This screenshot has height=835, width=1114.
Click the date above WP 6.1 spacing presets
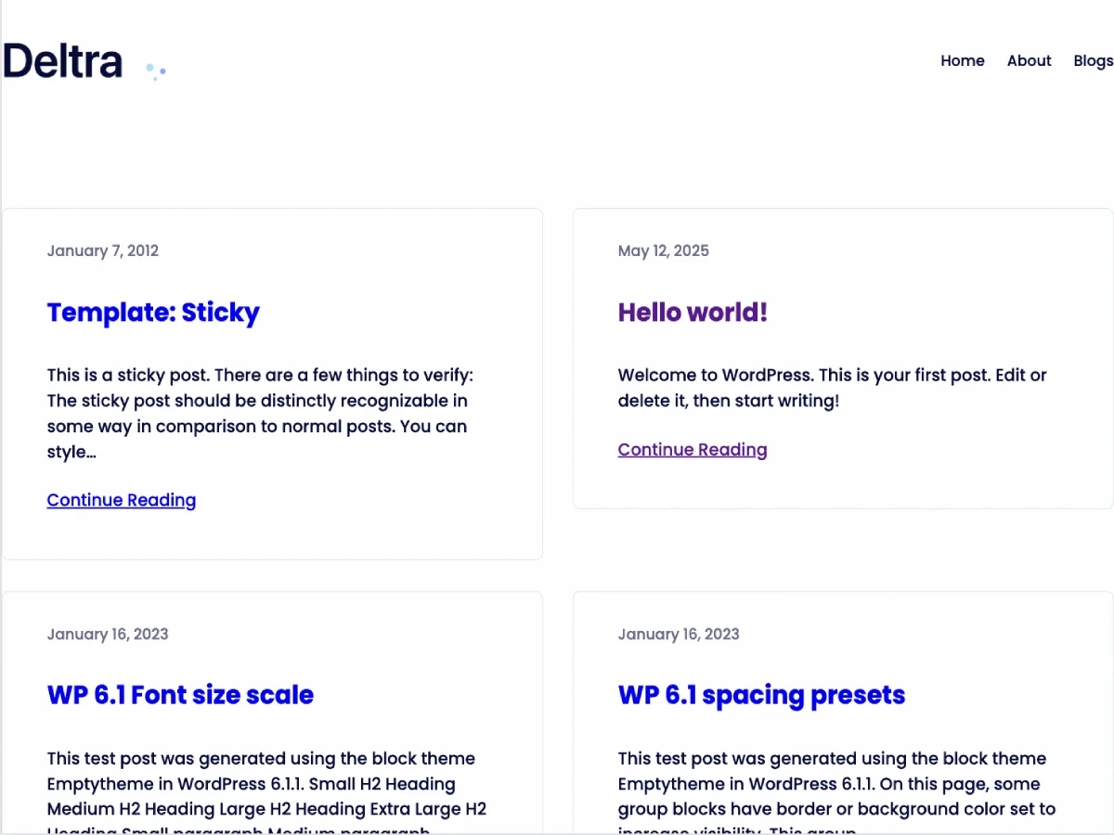coord(679,635)
